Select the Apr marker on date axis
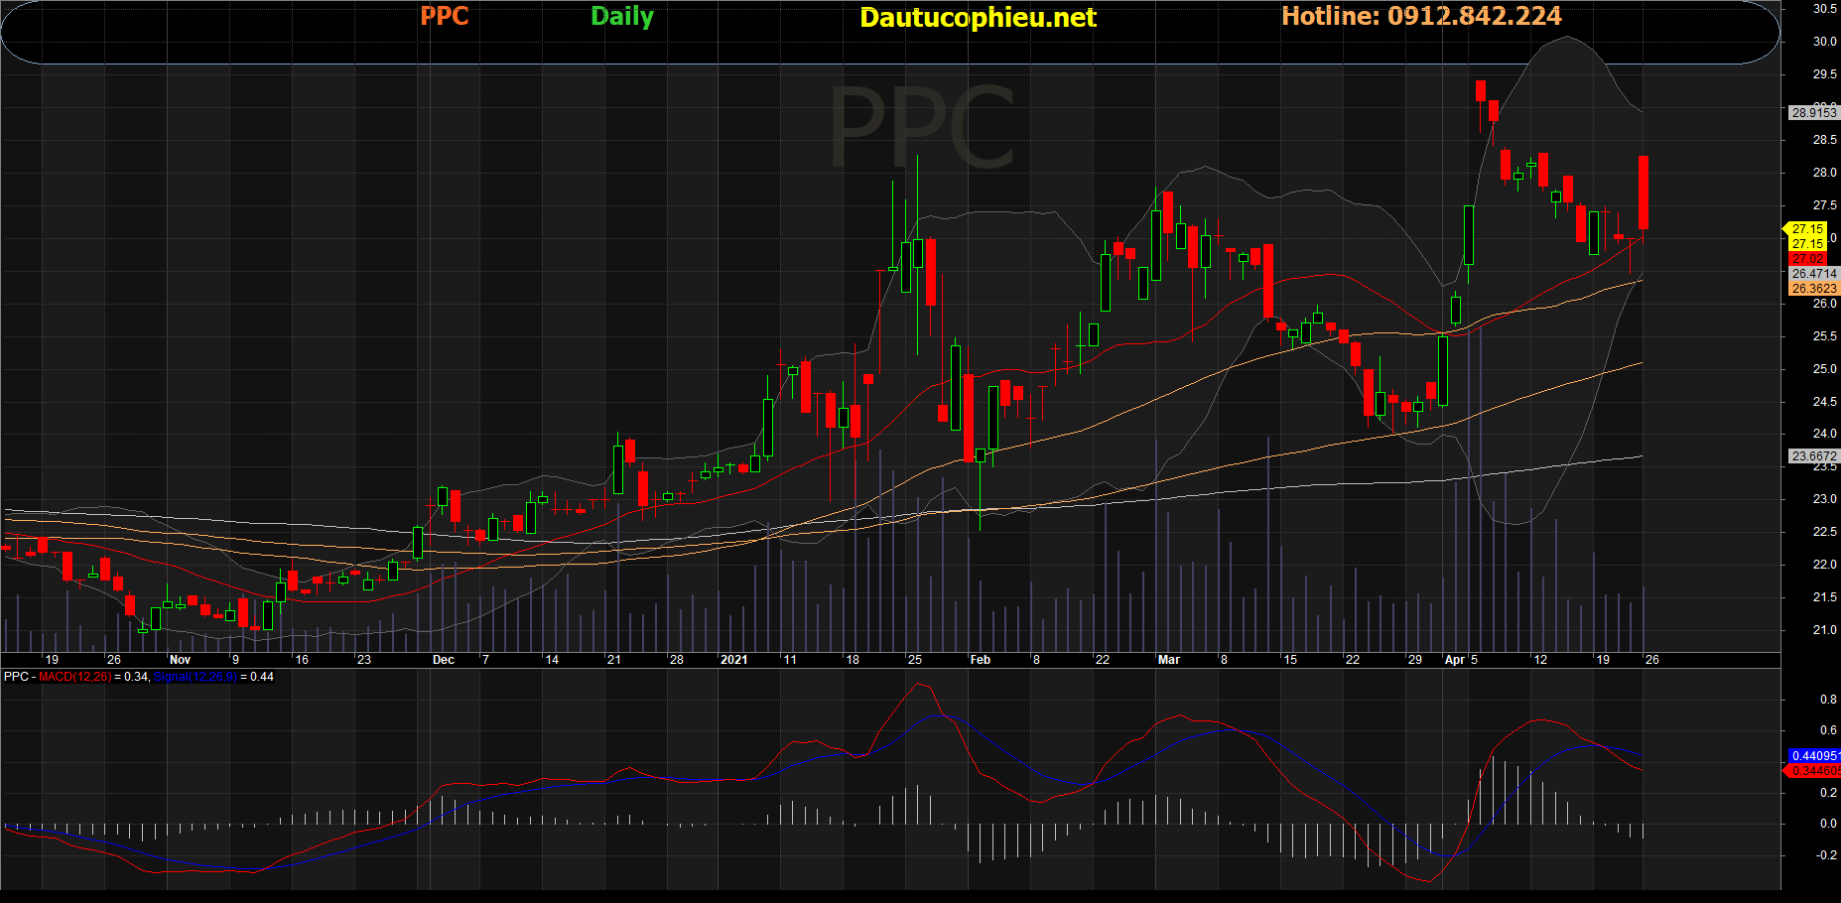The image size is (1841, 903). (1454, 660)
